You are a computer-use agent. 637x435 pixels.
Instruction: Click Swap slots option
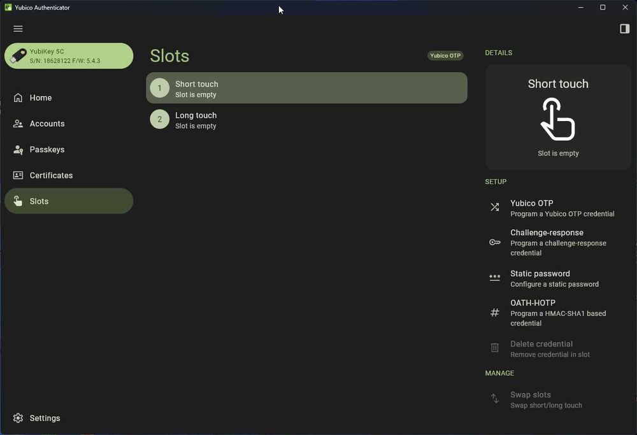click(x=557, y=400)
